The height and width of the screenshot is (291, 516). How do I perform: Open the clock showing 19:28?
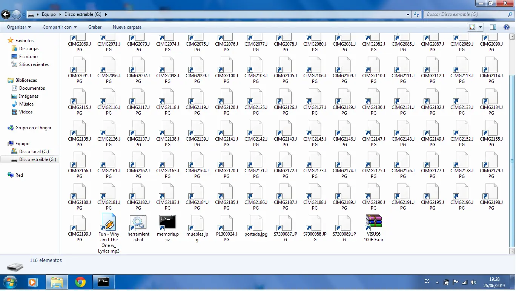(x=494, y=282)
